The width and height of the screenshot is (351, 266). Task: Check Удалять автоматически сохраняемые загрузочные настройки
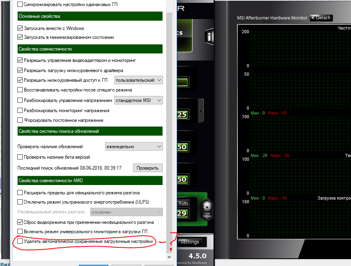pos(20,241)
